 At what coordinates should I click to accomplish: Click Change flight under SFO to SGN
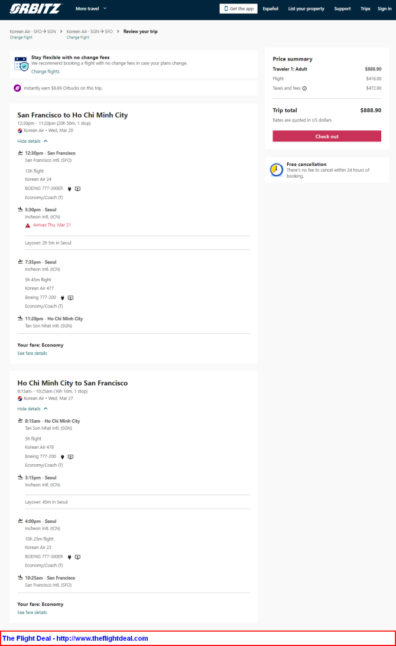pyautogui.click(x=21, y=37)
